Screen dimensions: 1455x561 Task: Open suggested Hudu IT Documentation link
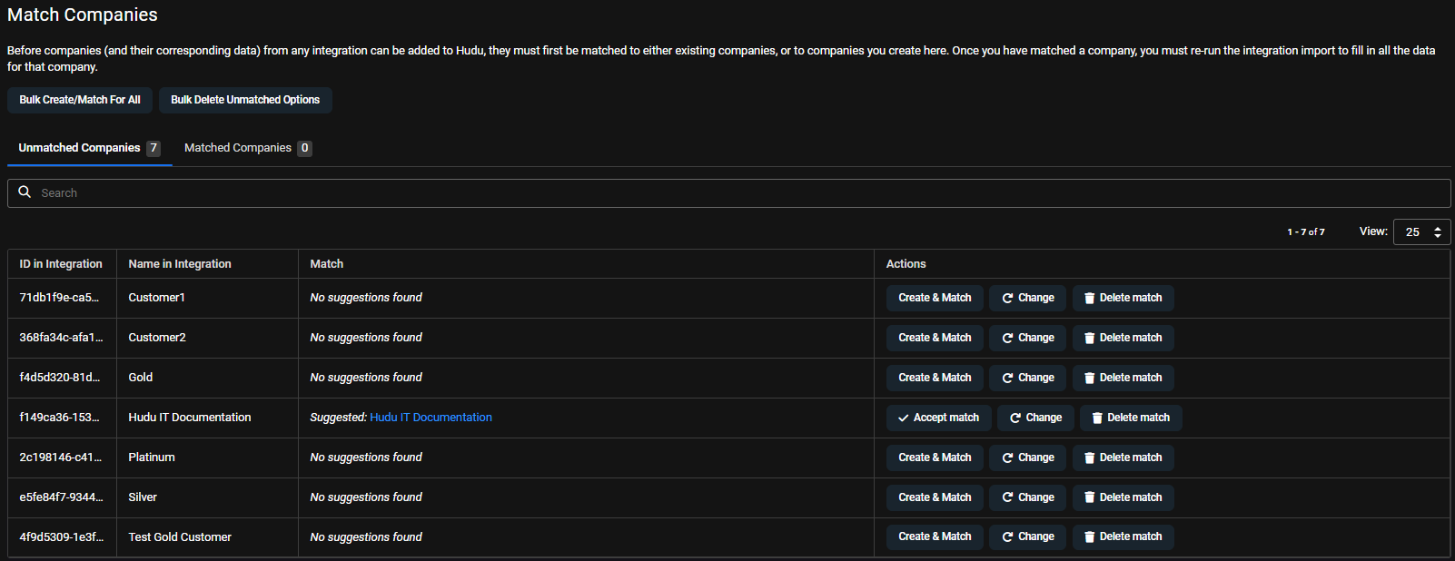431,418
